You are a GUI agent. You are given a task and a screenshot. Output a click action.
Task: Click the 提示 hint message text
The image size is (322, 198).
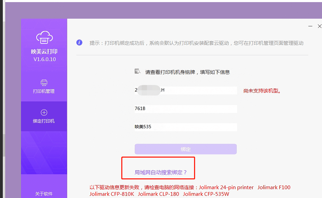[x=196, y=43]
